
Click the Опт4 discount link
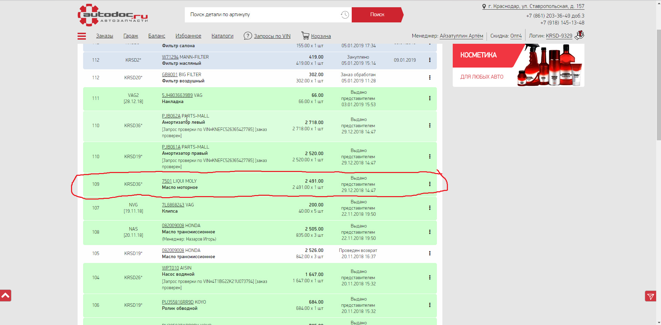pos(516,36)
